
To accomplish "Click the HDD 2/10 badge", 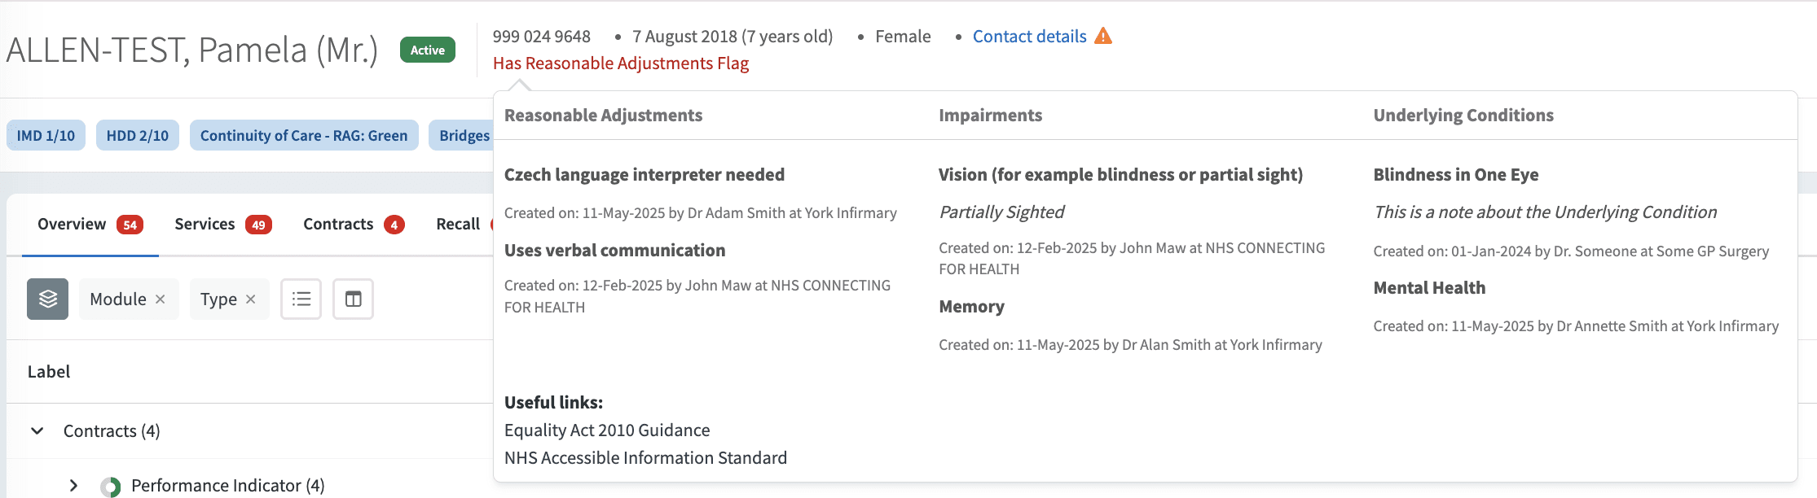I will pyautogui.click(x=138, y=136).
